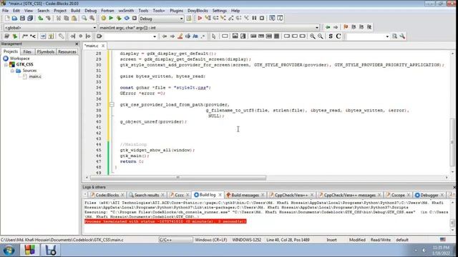The image size is (458, 257).
Task: Click the selection pointer tool
Action: [214, 36]
